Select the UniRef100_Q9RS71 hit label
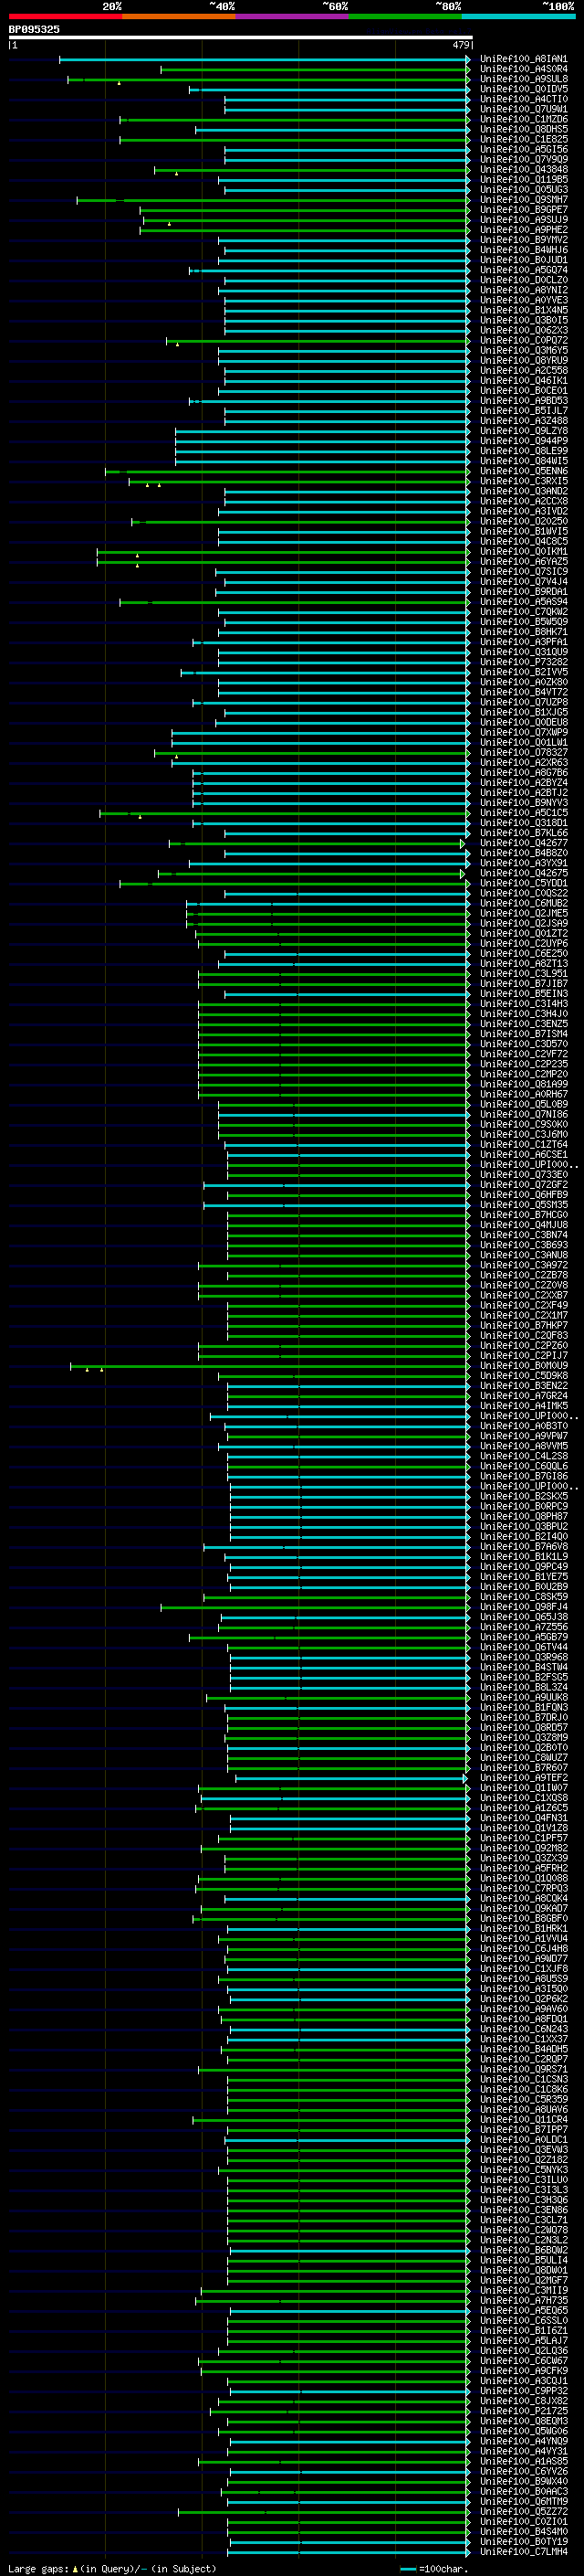 tap(523, 2069)
